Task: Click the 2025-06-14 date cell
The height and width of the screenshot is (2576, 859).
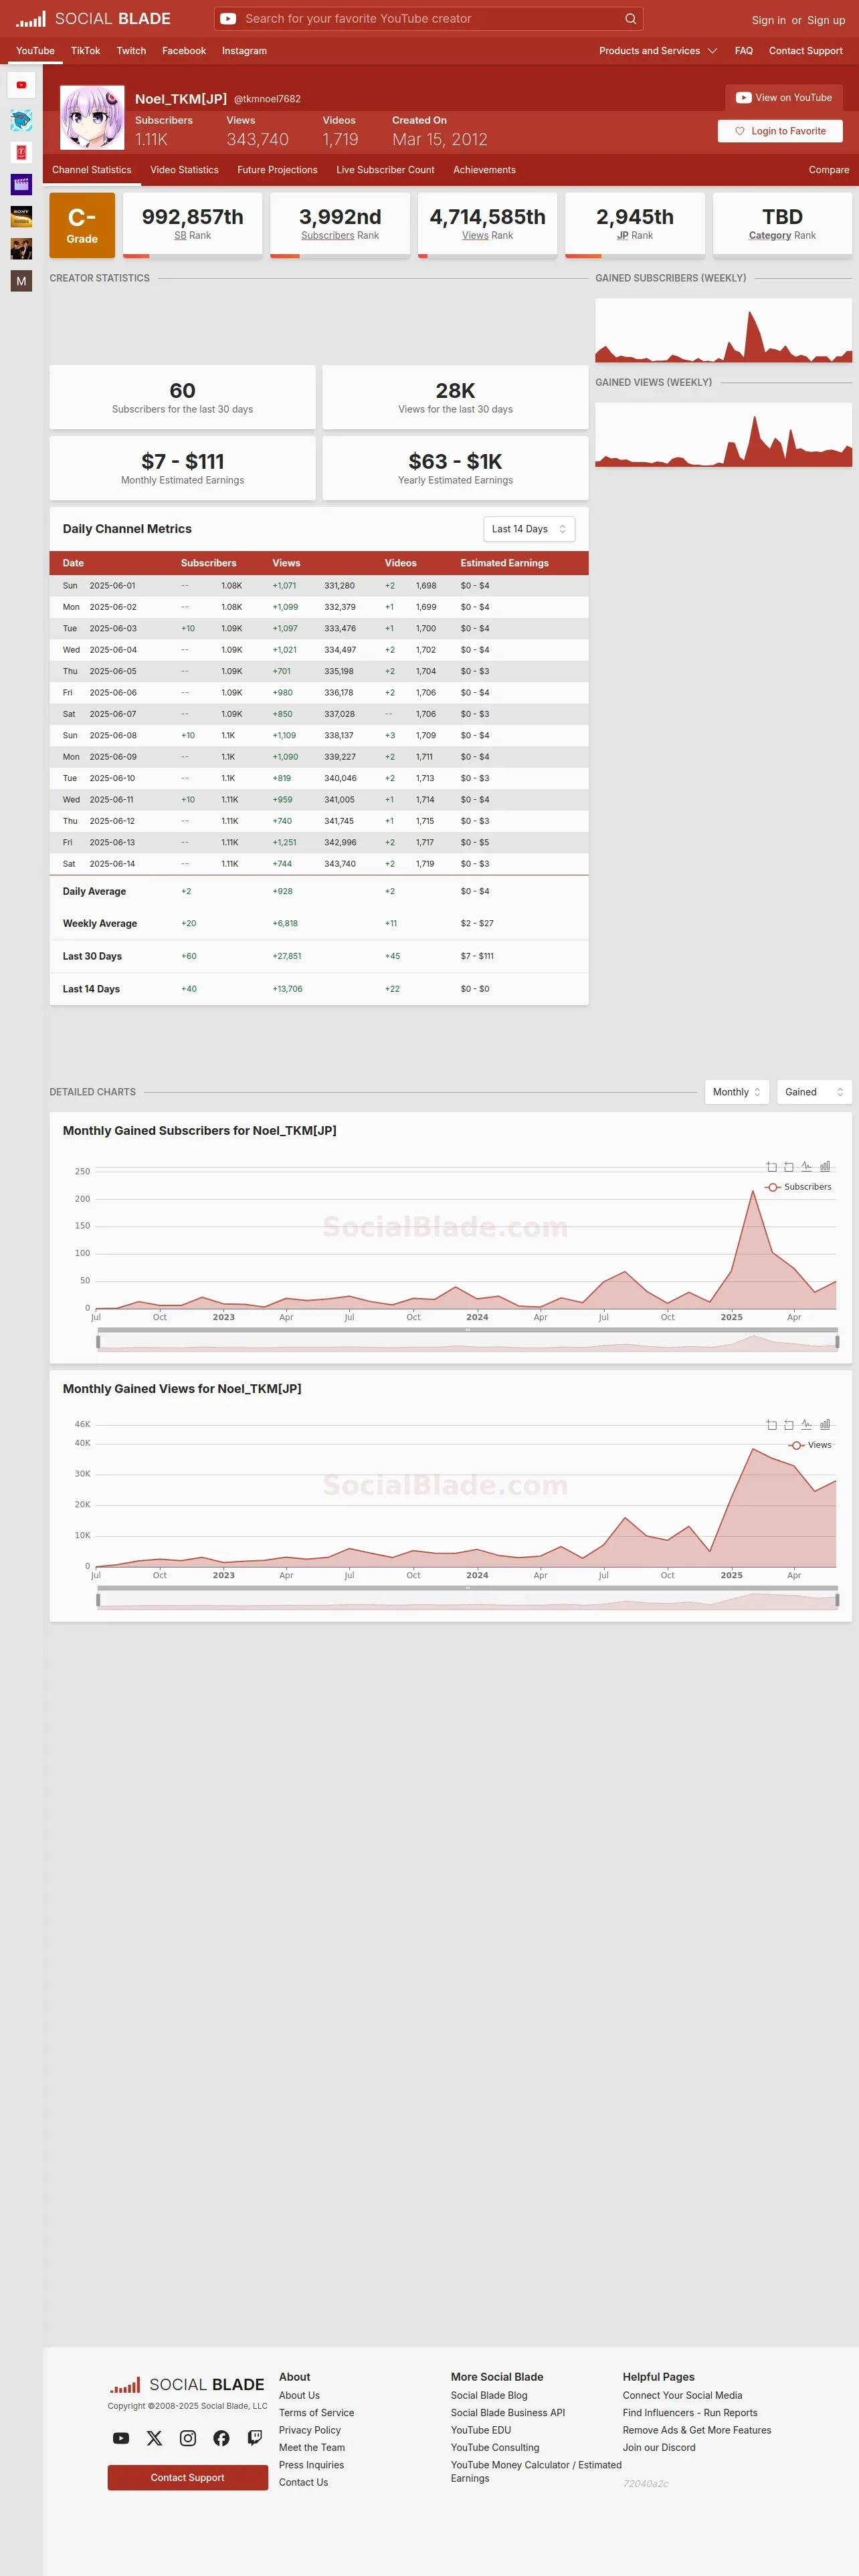Action: coord(112,864)
